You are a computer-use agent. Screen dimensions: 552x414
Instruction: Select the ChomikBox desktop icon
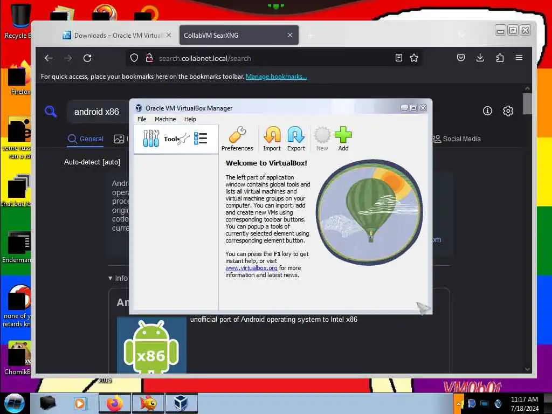pos(18,357)
